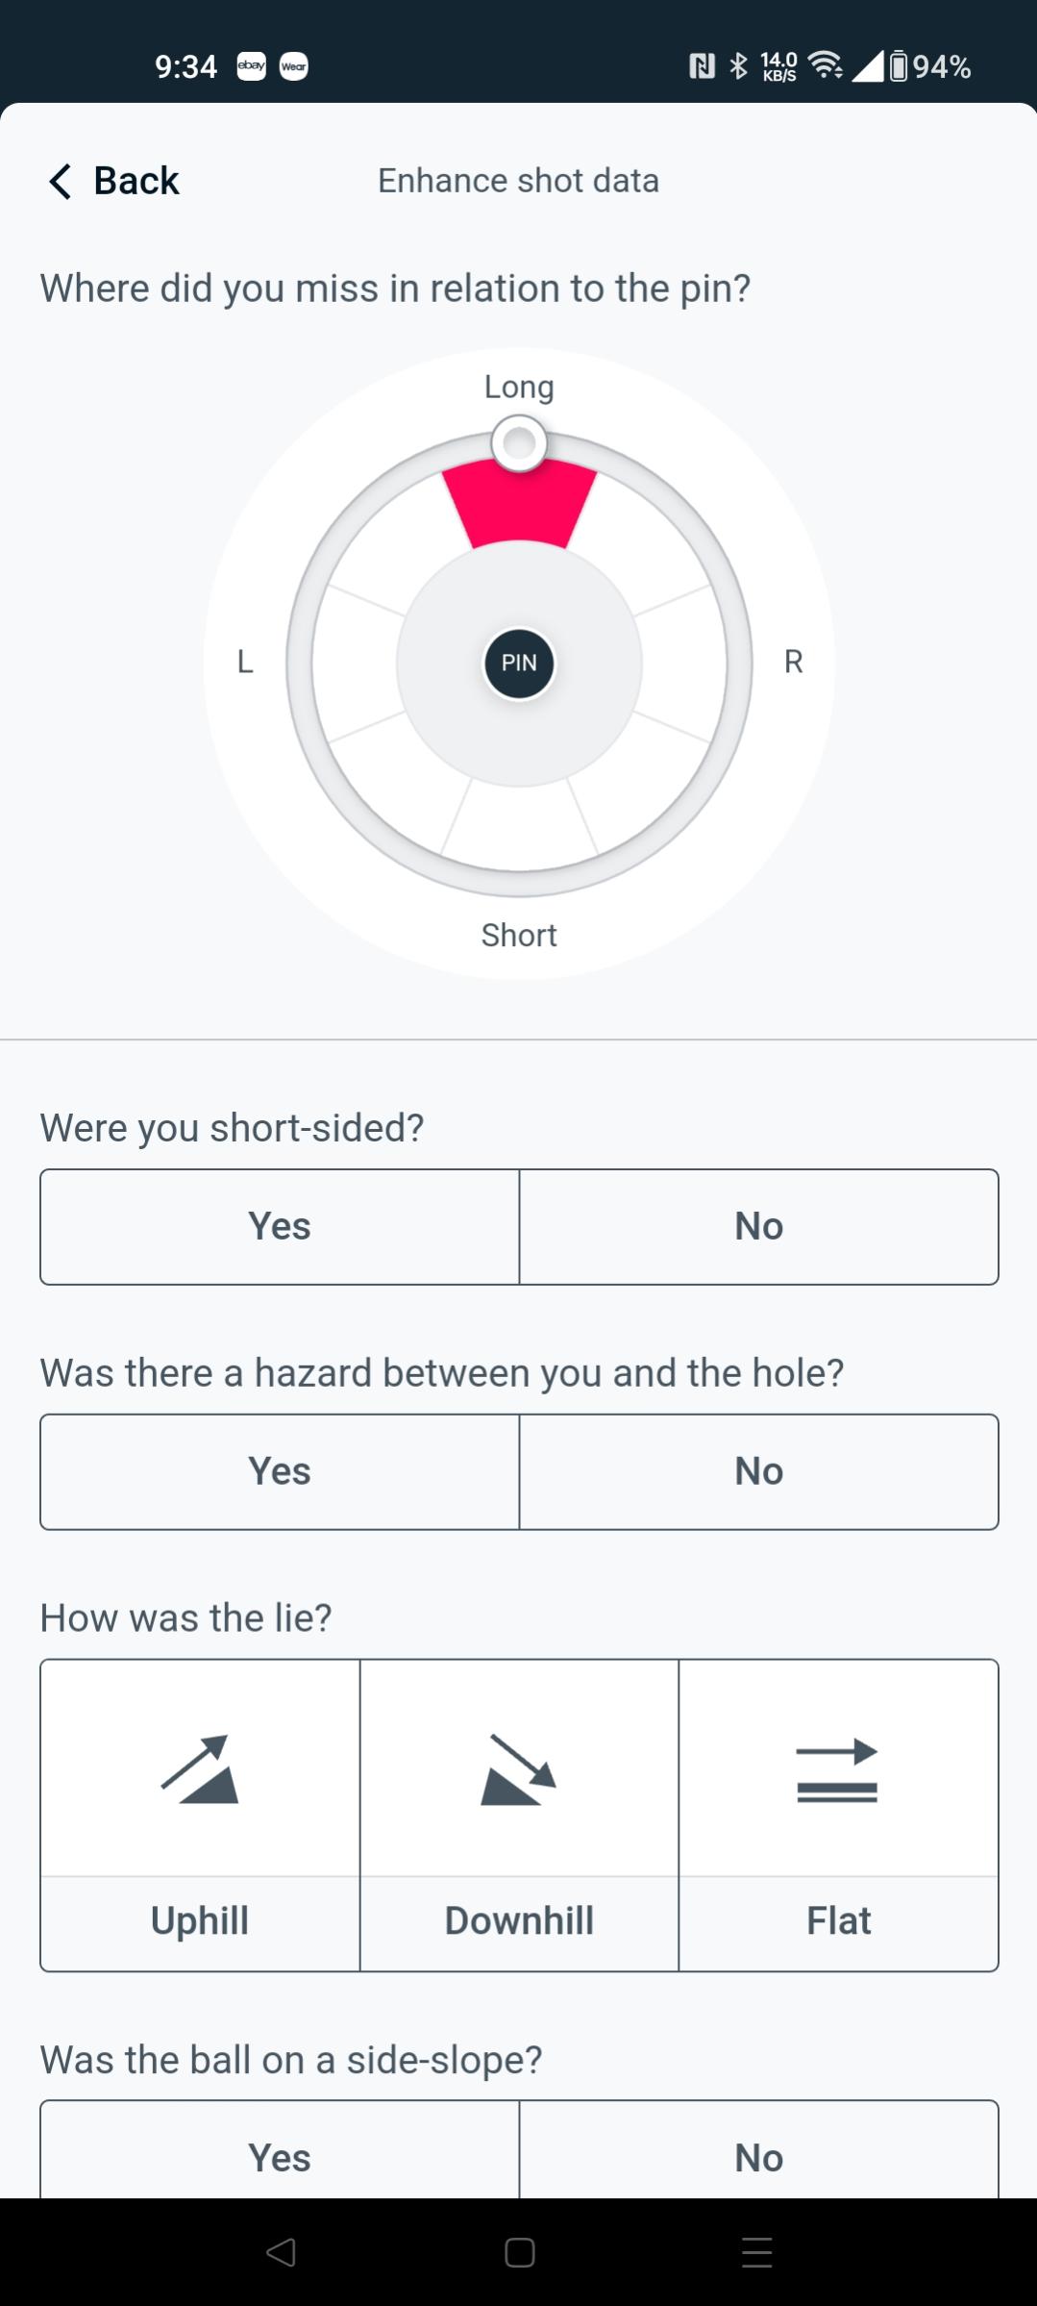Select No for hazard between you and hole
This screenshot has width=1037, height=2306.
[x=758, y=1471]
